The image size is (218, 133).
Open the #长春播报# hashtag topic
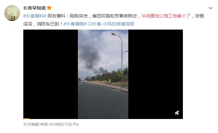click(x=75, y=24)
